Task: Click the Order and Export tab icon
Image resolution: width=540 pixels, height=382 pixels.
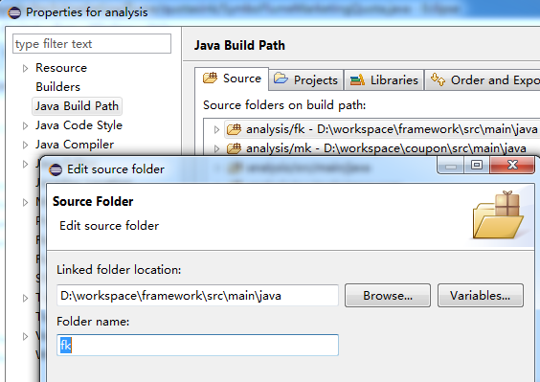Action: (x=438, y=79)
